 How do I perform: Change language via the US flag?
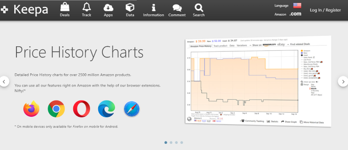click(x=297, y=5)
